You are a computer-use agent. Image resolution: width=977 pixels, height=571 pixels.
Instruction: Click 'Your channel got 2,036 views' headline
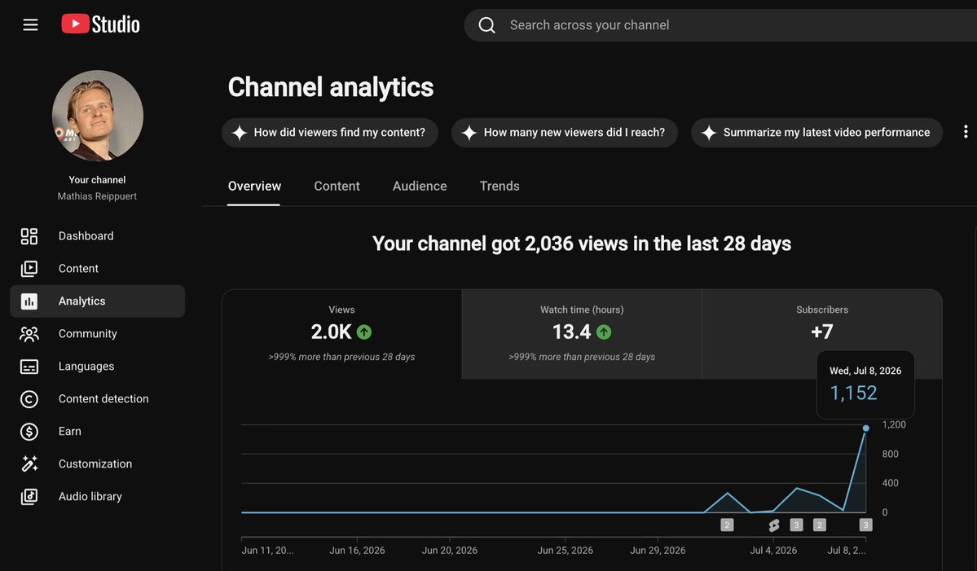click(x=581, y=244)
